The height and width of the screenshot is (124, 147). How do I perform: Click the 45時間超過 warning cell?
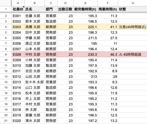pyautogui.click(x=132, y=54)
